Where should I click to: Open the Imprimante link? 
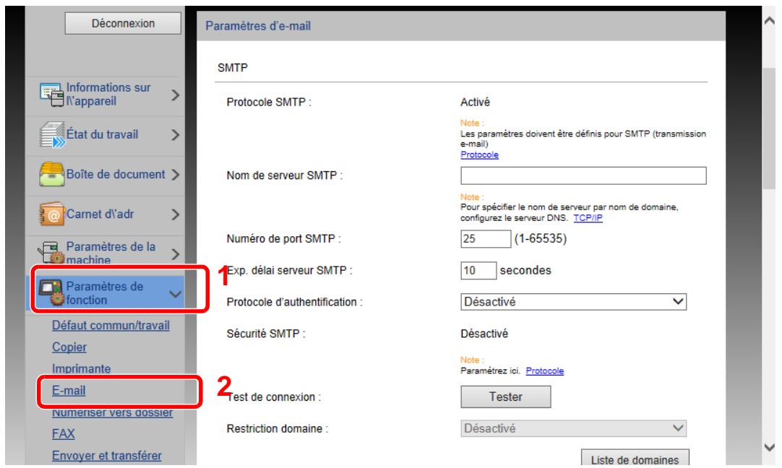(x=81, y=369)
